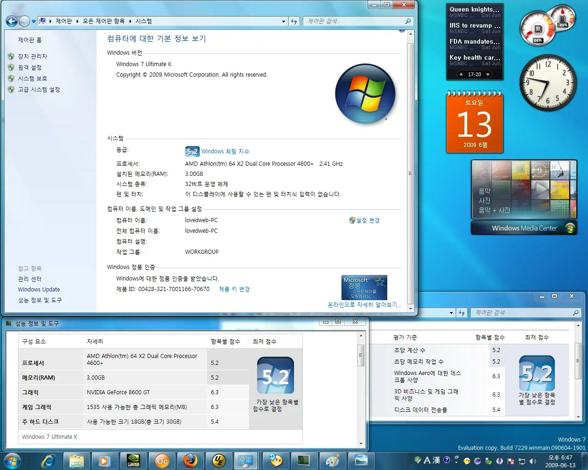Click the CPU meter gadget
The height and width of the screenshot is (470, 588).
[538, 30]
